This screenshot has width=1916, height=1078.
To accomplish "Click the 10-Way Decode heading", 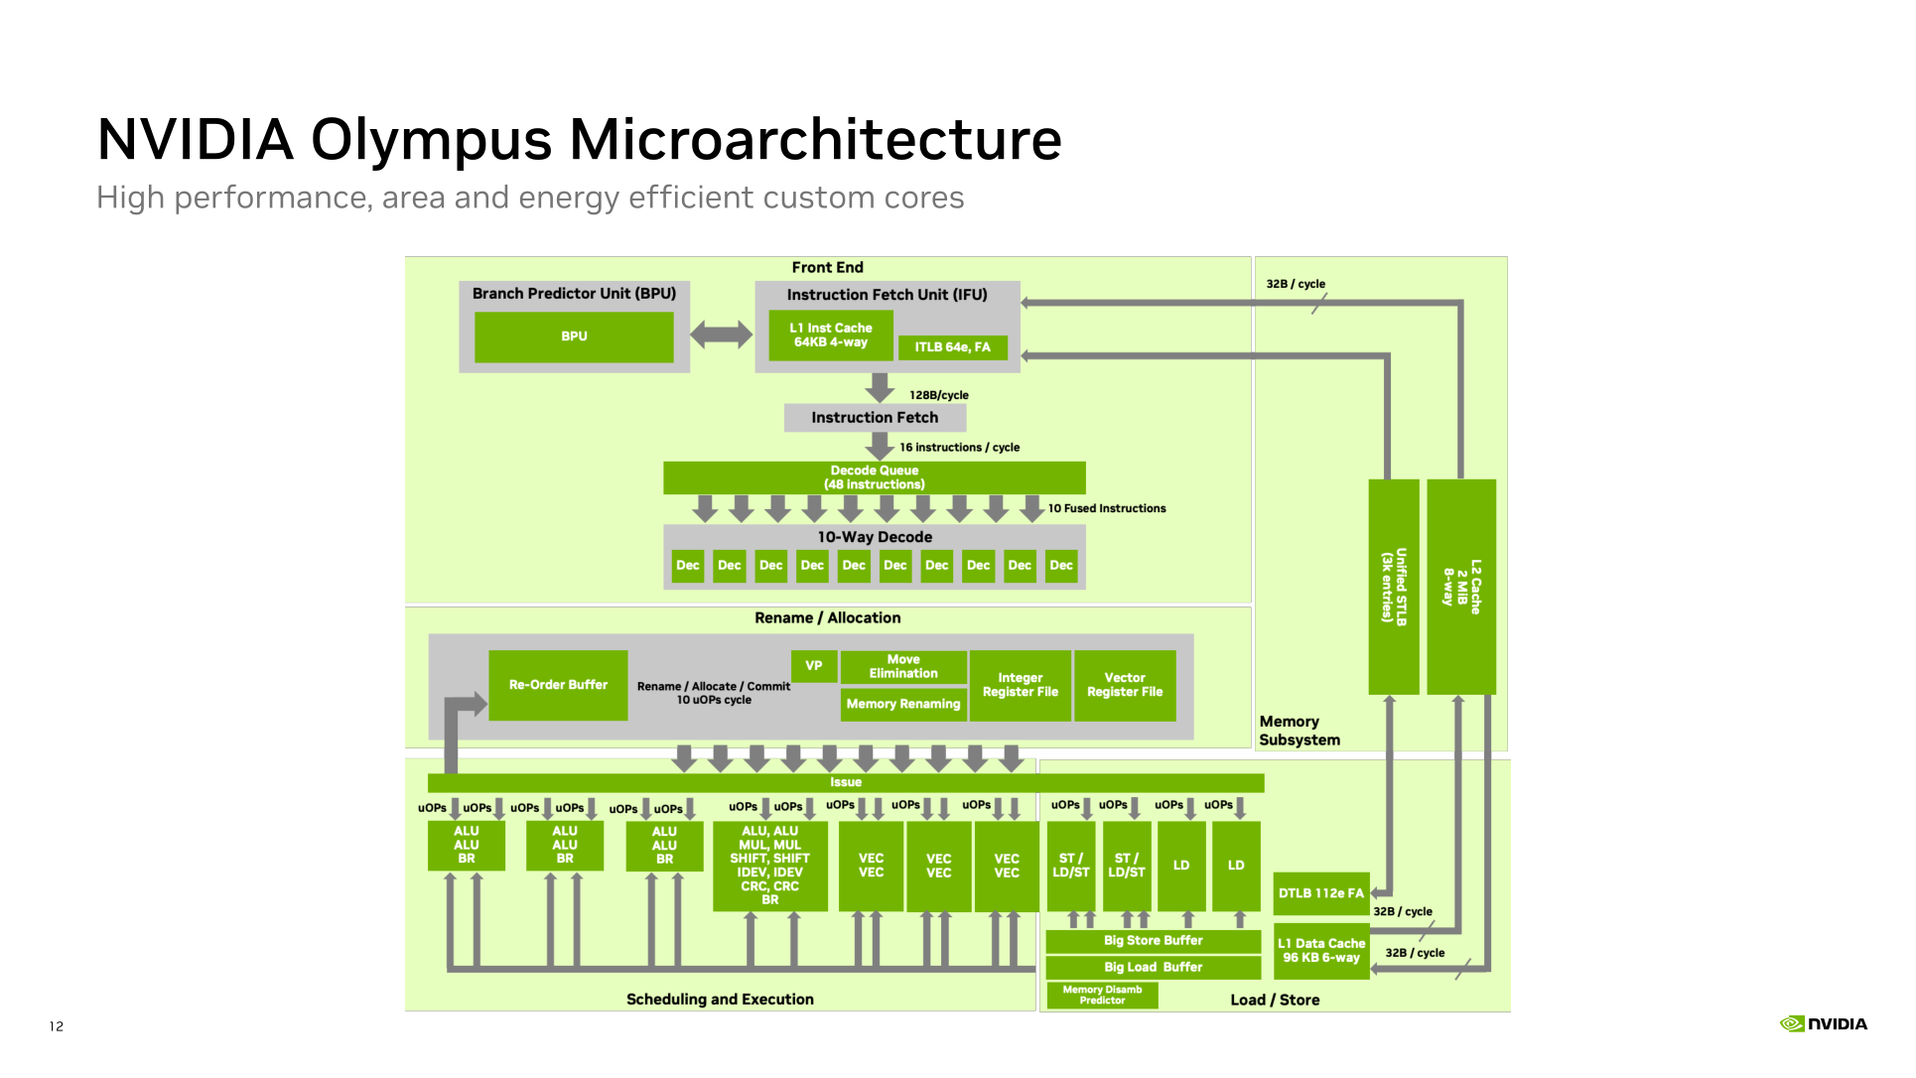I will (x=875, y=537).
